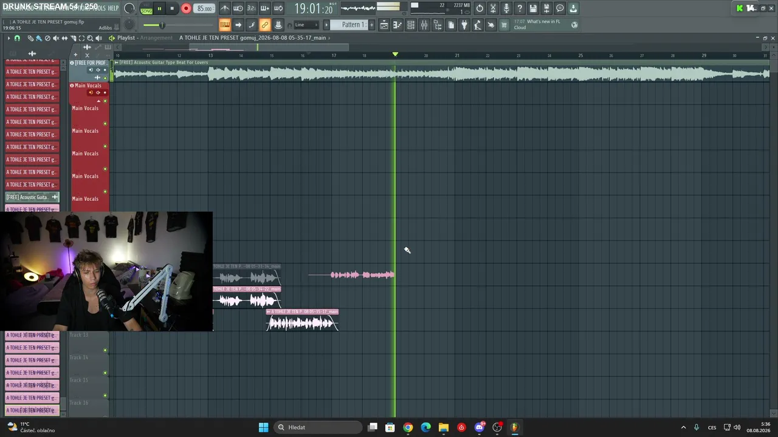Open the Mixer window
Image resolution: width=778 pixels, height=437 pixels.
tap(424, 25)
